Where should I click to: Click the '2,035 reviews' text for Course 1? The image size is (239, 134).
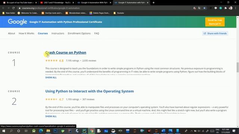point(89,61)
